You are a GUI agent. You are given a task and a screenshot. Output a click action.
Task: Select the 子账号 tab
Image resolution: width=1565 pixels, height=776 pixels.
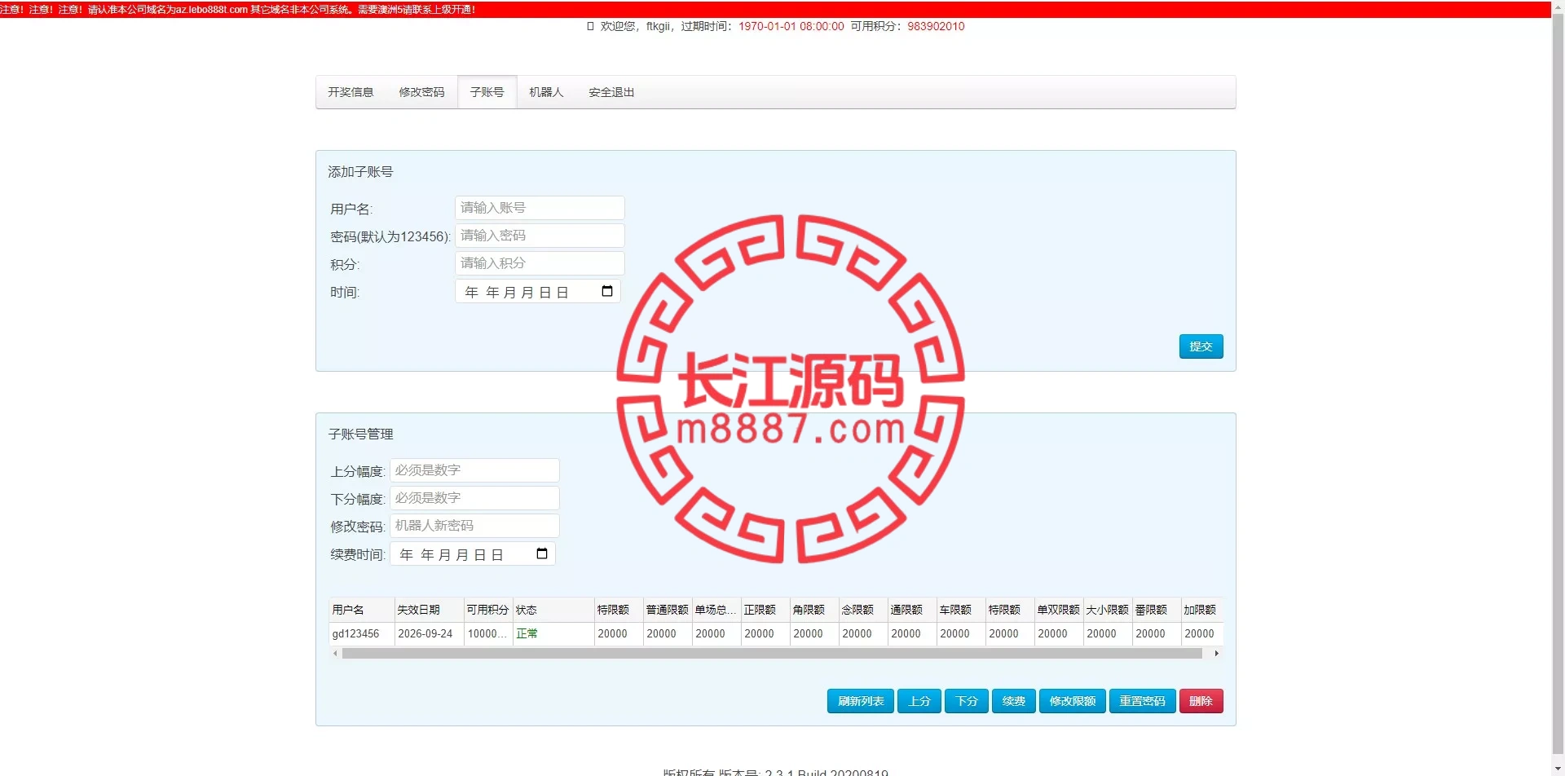click(x=487, y=92)
